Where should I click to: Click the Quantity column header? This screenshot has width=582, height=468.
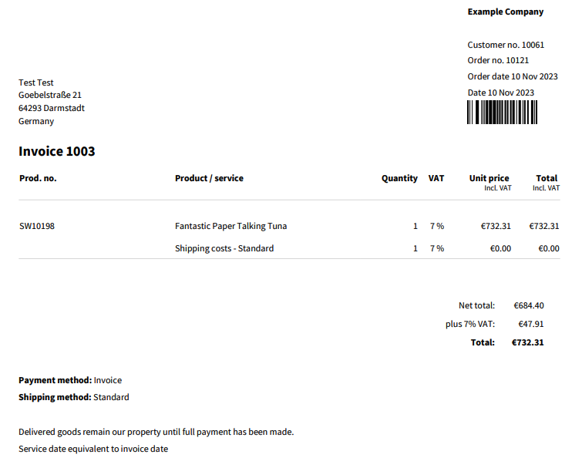click(399, 179)
